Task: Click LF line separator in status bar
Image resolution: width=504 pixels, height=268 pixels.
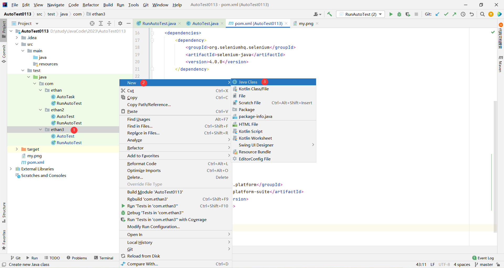Action: point(433,264)
